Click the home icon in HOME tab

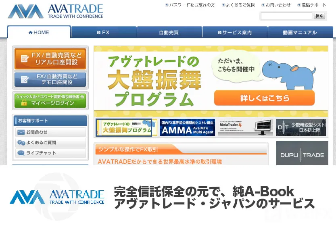tap(30, 33)
